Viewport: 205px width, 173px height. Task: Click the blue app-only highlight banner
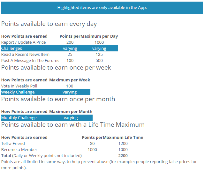(x=102, y=7)
